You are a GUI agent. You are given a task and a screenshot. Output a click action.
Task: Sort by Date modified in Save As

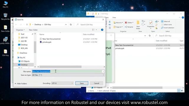(89, 34)
